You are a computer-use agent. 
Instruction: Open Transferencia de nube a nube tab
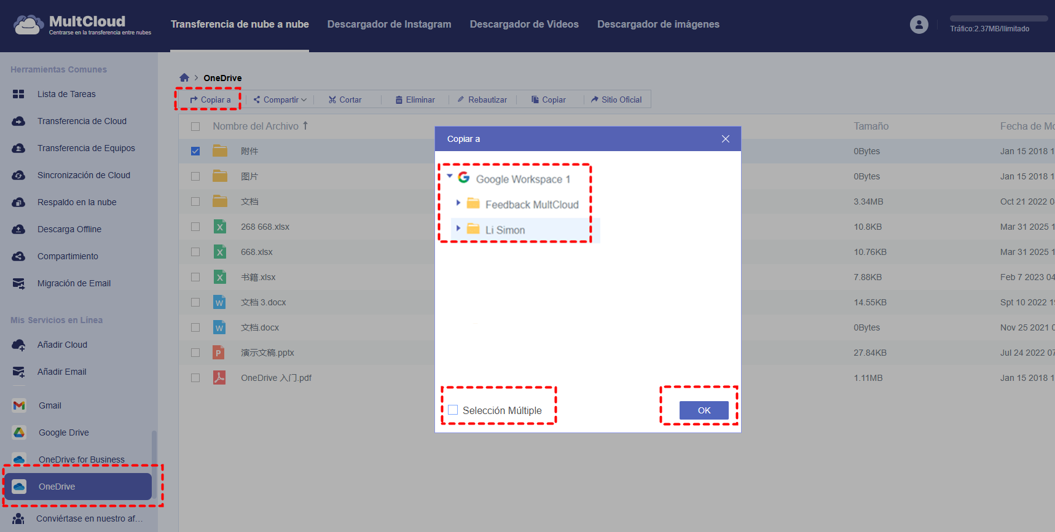(x=240, y=25)
